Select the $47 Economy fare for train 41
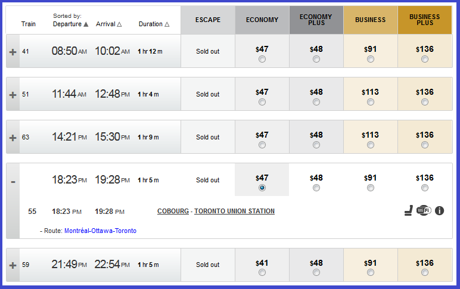460x289 pixels. click(262, 59)
